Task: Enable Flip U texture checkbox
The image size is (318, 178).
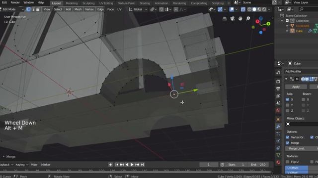Action: 287,162
